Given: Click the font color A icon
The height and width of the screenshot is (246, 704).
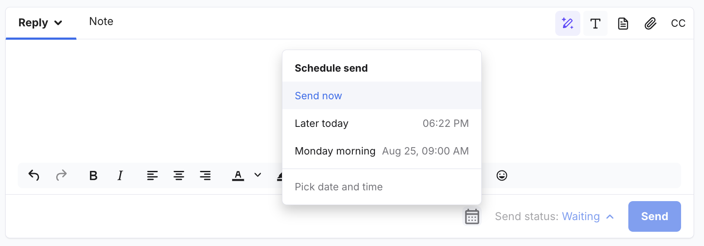Looking at the screenshot, I should pyautogui.click(x=238, y=176).
